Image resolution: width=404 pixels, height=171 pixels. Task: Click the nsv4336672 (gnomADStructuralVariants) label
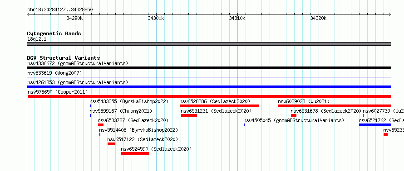78,63
